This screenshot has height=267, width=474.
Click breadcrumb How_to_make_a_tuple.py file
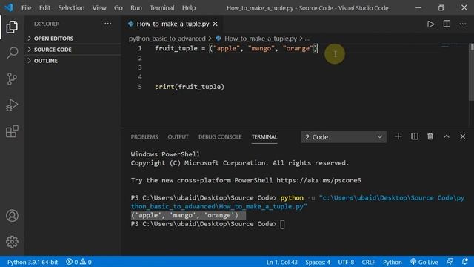pos(260,39)
